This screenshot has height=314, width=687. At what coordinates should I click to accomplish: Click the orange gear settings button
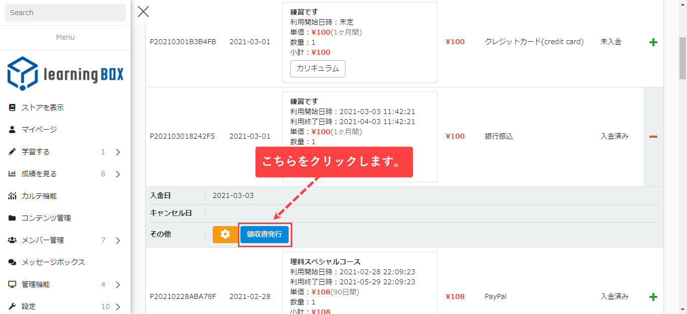pyautogui.click(x=225, y=235)
